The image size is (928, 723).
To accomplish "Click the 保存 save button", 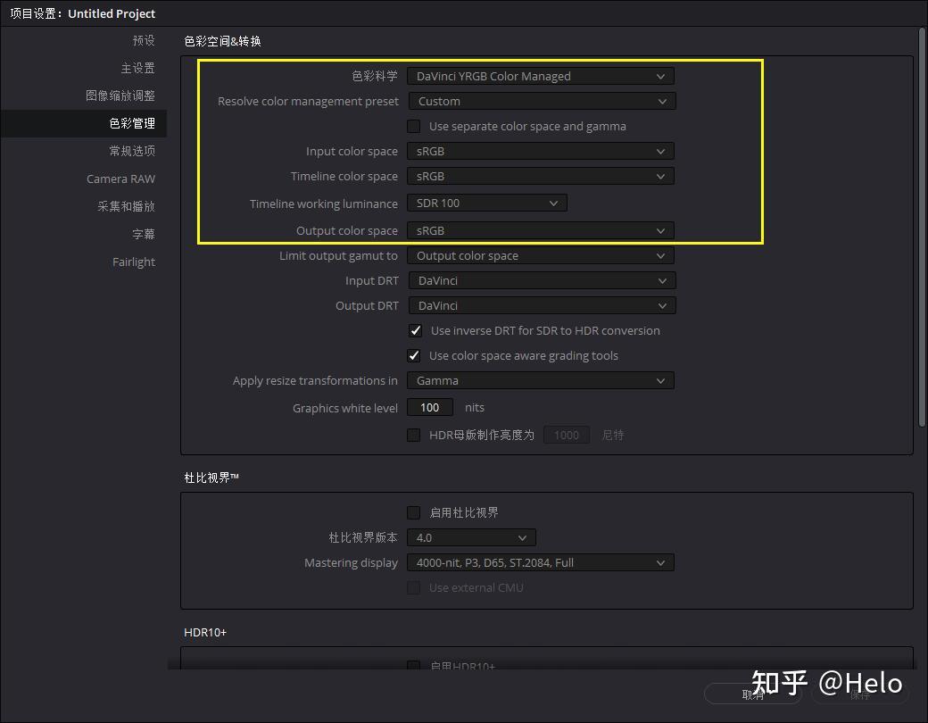I will (x=858, y=694).
